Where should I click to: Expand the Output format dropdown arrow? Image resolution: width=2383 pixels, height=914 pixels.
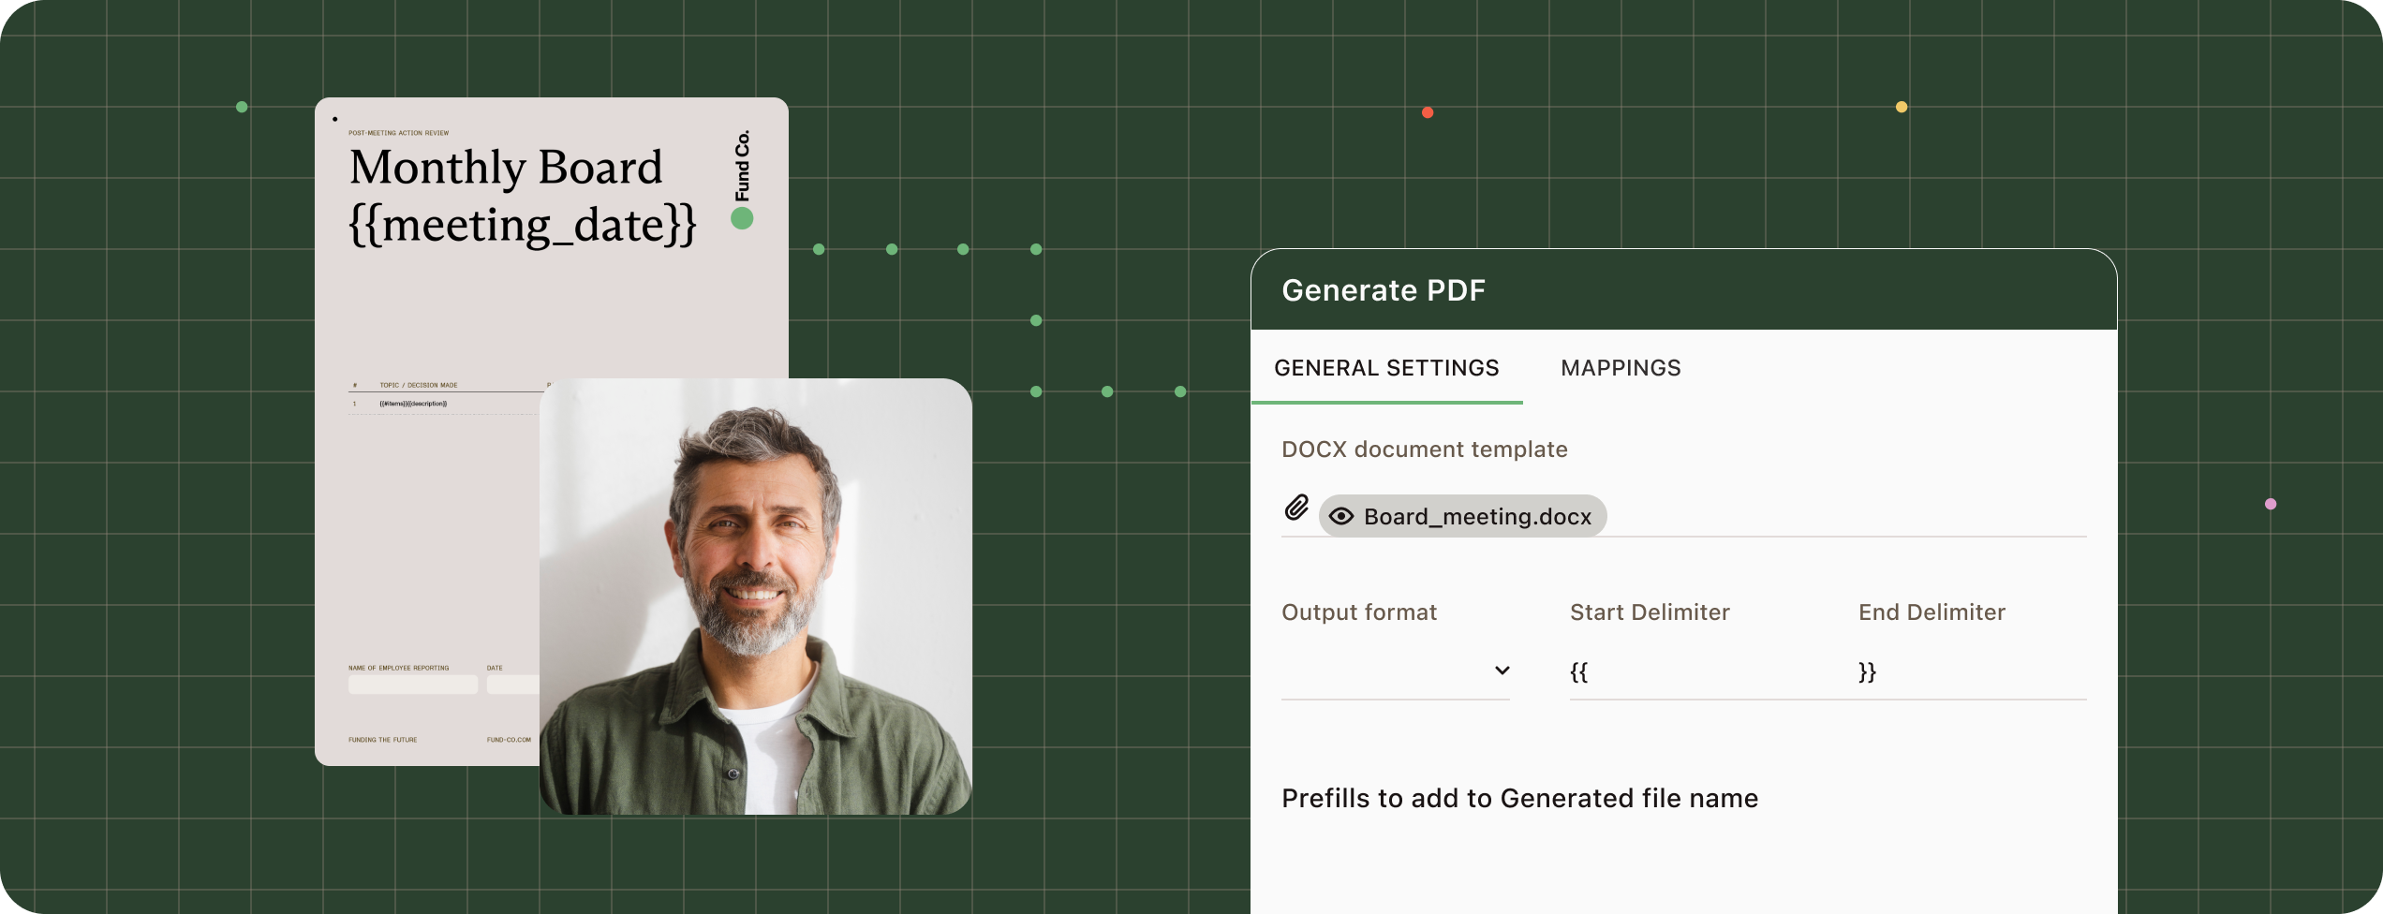pyautogui.click(x=1502, y=671)
